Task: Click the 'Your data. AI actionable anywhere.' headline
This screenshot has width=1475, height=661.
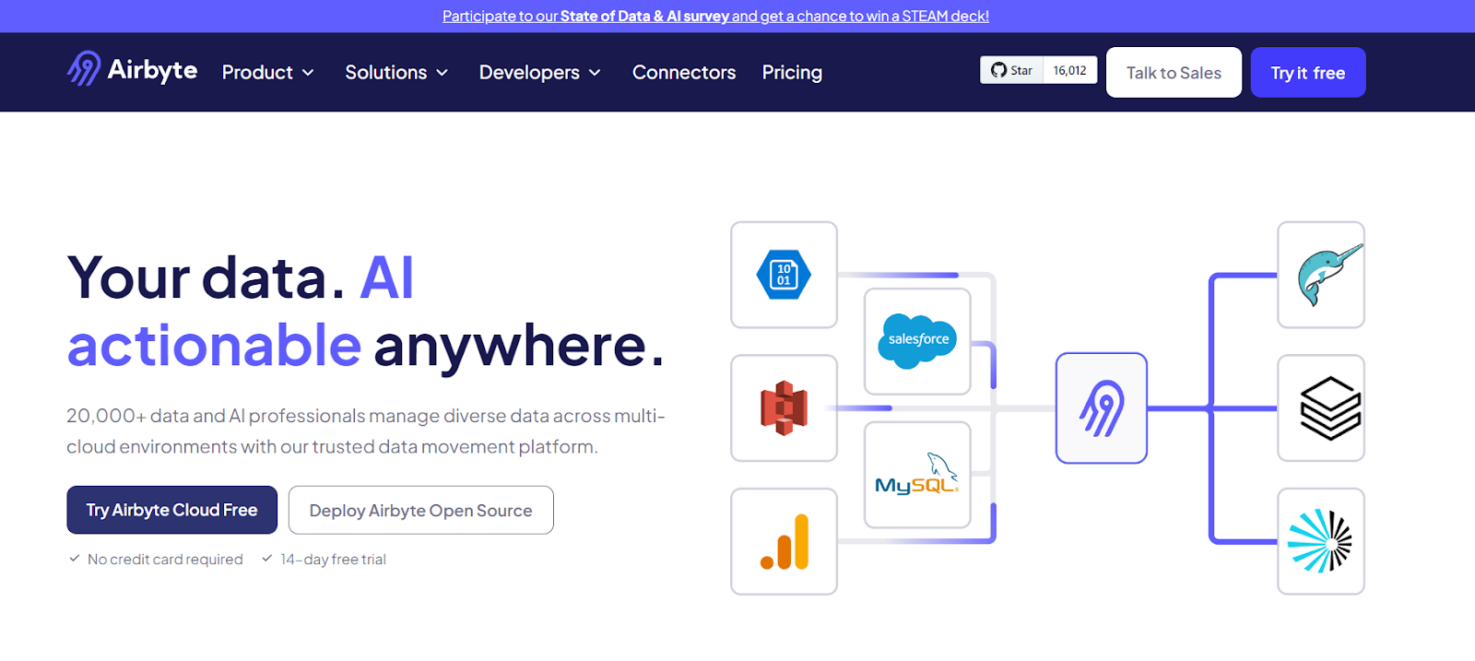Action: tap(365, 312)
